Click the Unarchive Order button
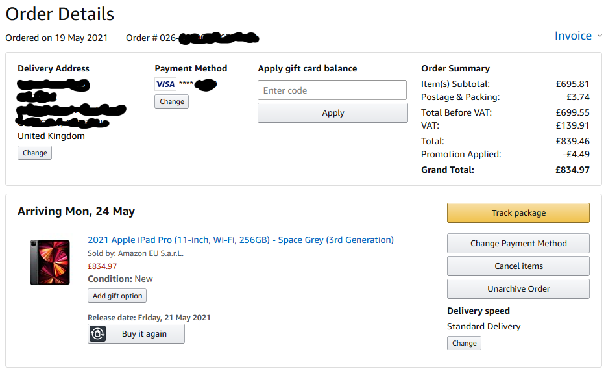 point(518,288)
